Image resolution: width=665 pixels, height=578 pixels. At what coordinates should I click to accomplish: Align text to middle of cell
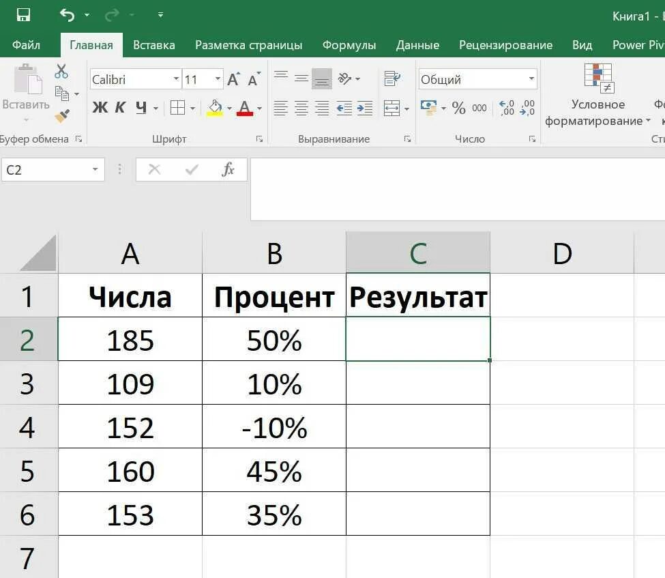[x=301, y=78]
